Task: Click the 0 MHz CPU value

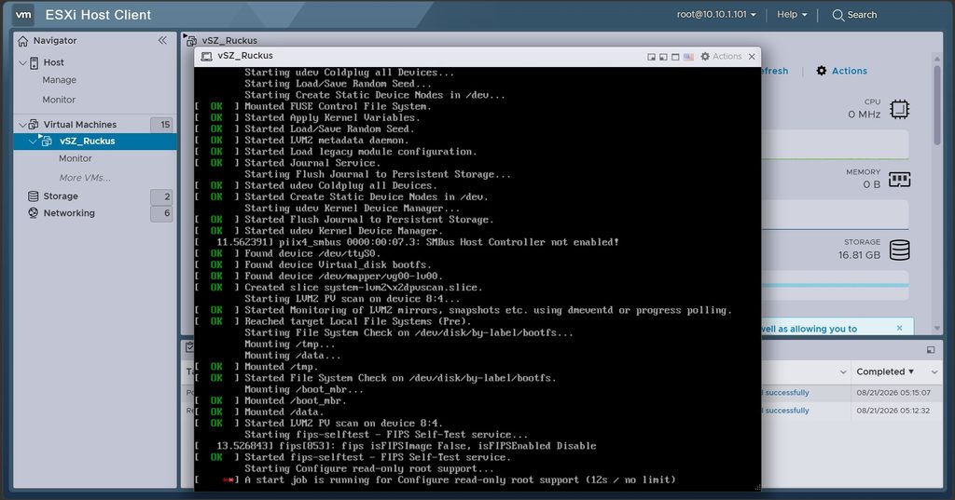Action: point(864,115)
